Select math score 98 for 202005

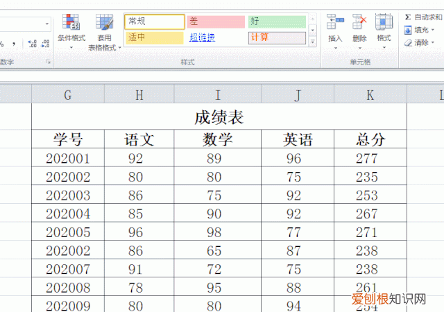pyautogui.click(x=217, y=232)
